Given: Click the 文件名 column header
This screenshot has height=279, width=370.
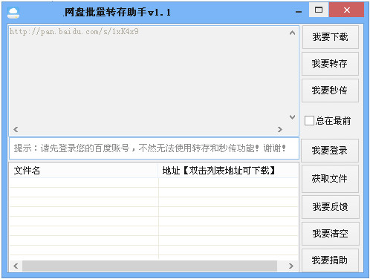Looking at the screenshot, I should pos(84,171).
